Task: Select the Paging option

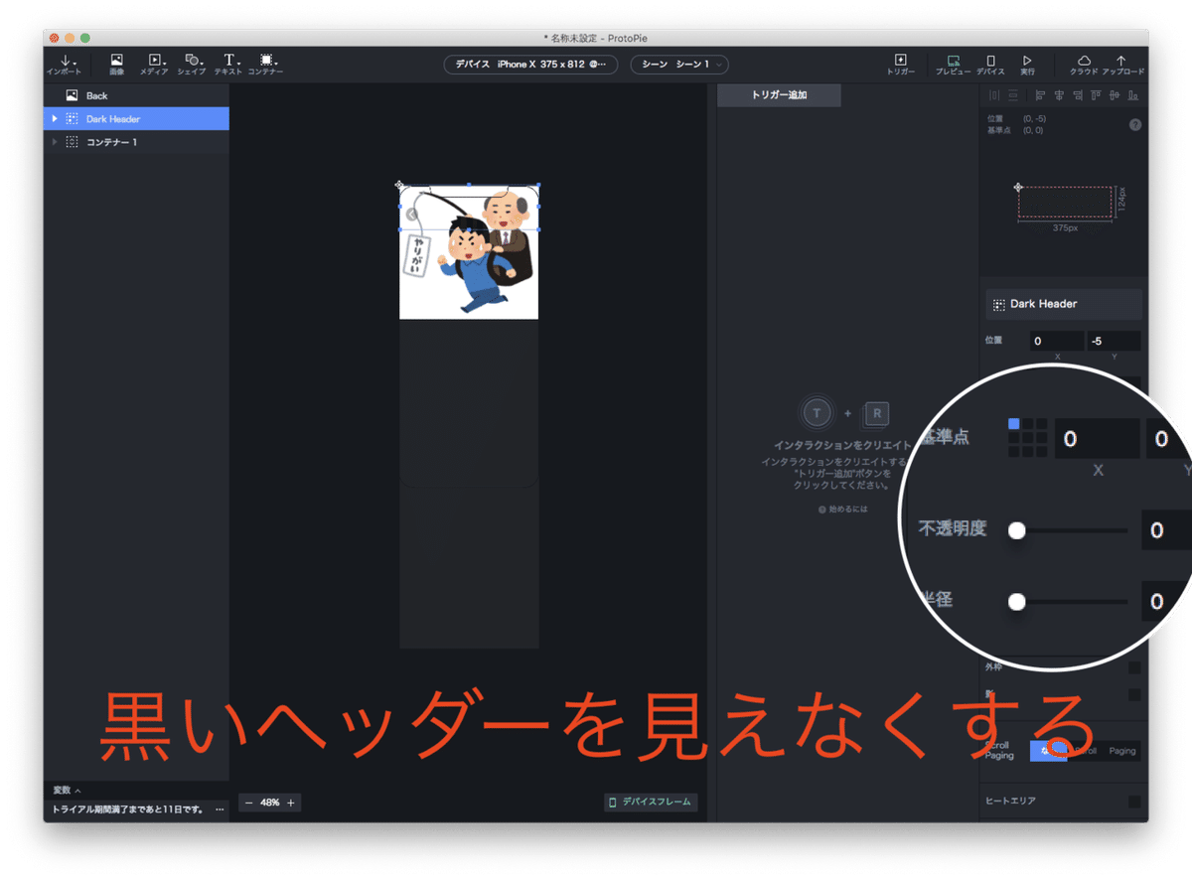Action: (1122, 751)
